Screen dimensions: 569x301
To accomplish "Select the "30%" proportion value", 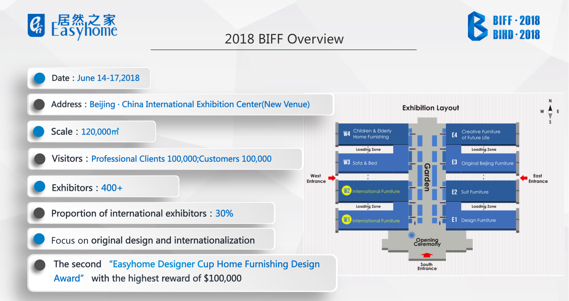I will (224, 214).
